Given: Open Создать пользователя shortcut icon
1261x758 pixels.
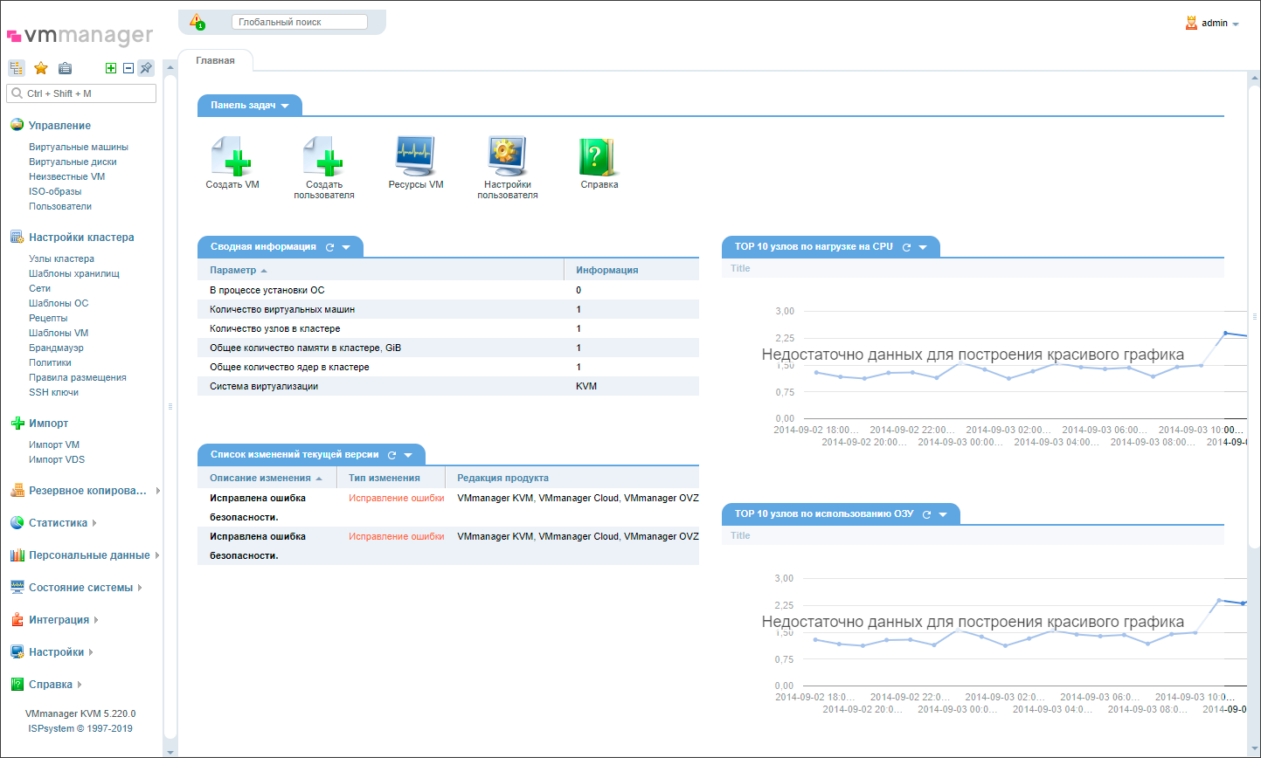Looking at the screenshot, I should pyautogui.click(x=324, y=157).
